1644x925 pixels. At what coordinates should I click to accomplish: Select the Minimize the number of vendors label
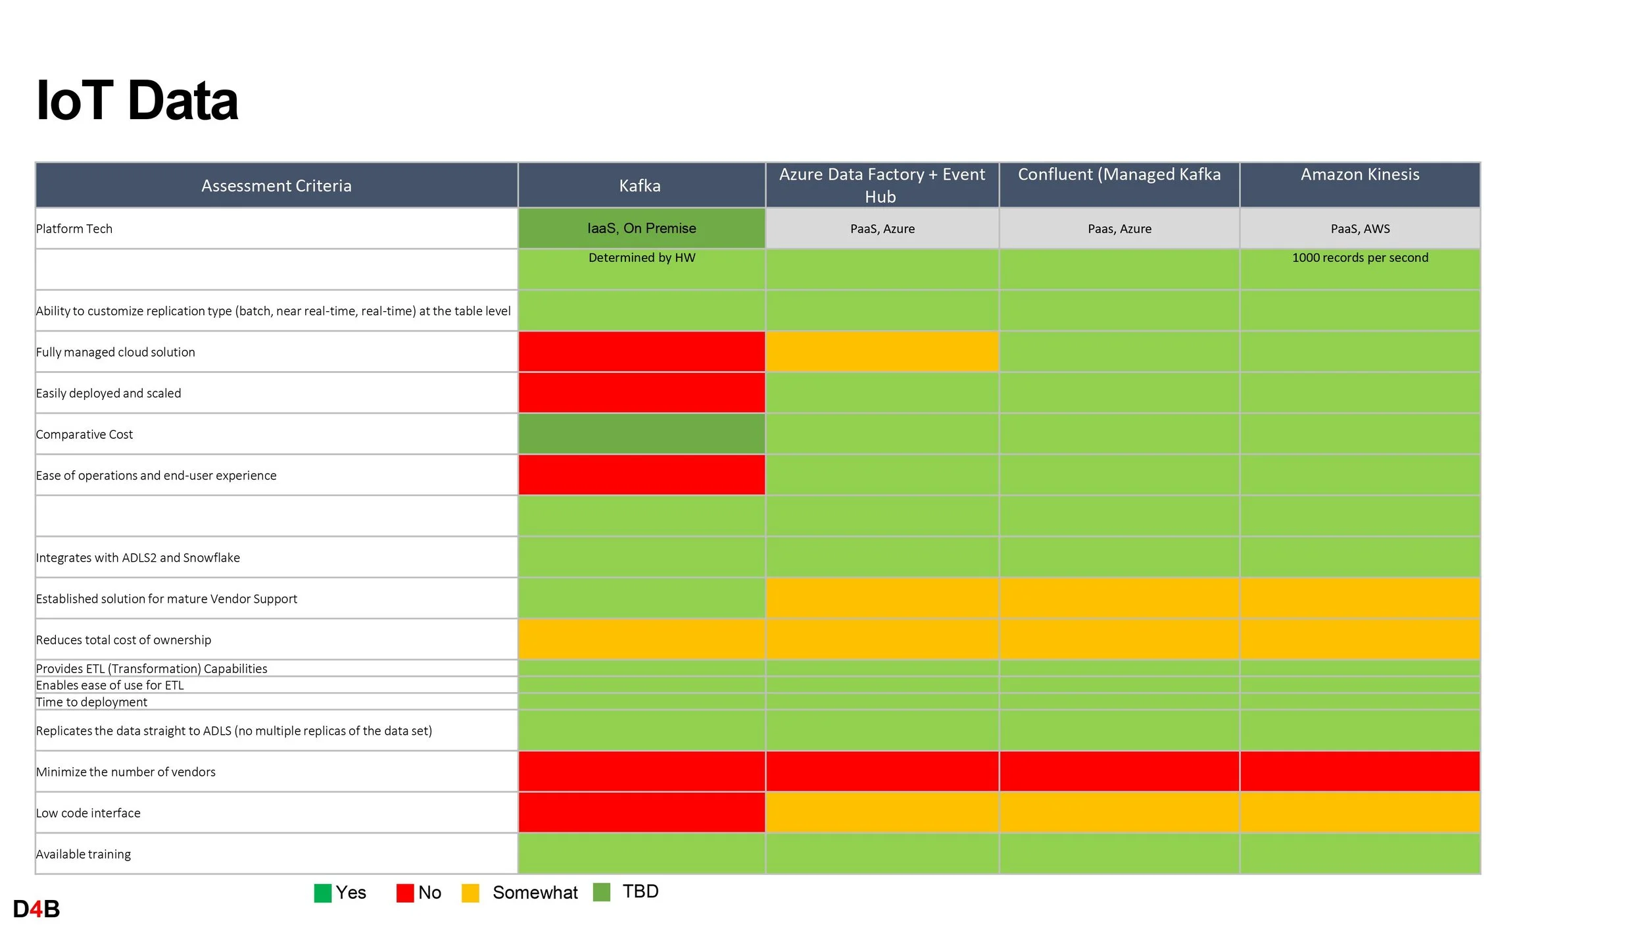coord(126,772)
